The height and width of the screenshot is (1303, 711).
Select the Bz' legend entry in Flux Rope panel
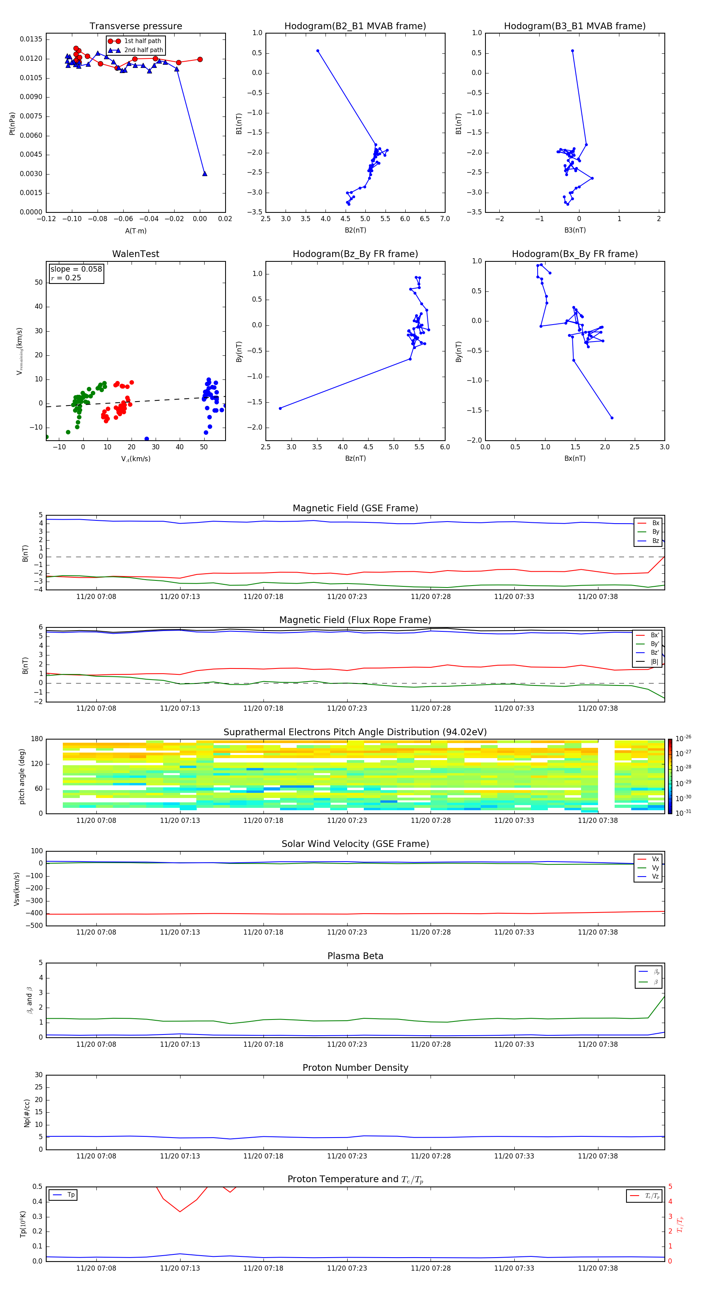click(647, 653)
